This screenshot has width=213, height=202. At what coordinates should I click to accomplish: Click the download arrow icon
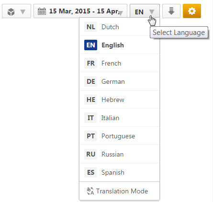pos(171,11)
